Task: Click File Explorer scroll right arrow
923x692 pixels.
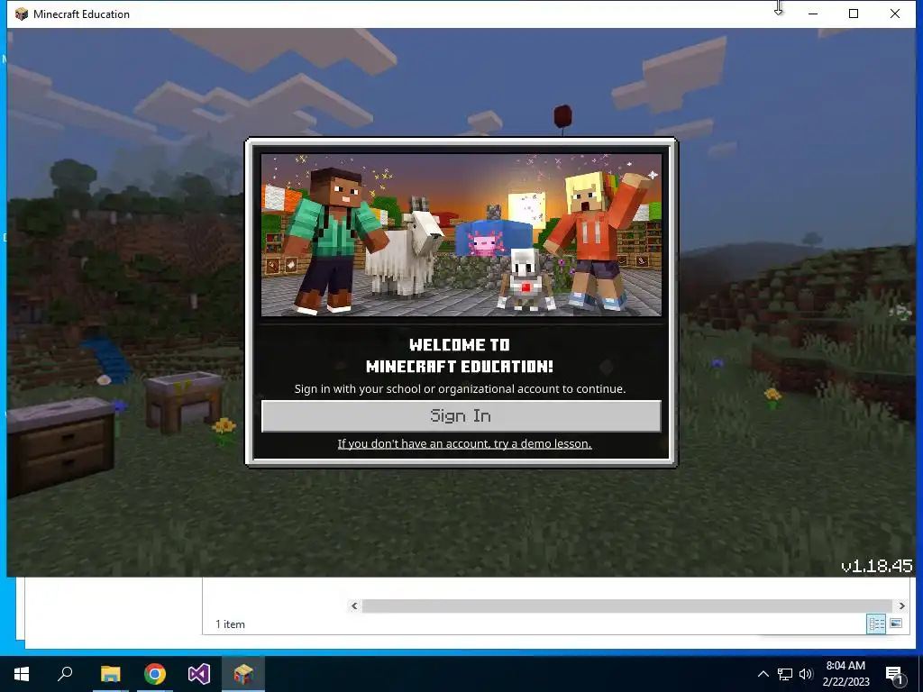Action: (901, 605)
